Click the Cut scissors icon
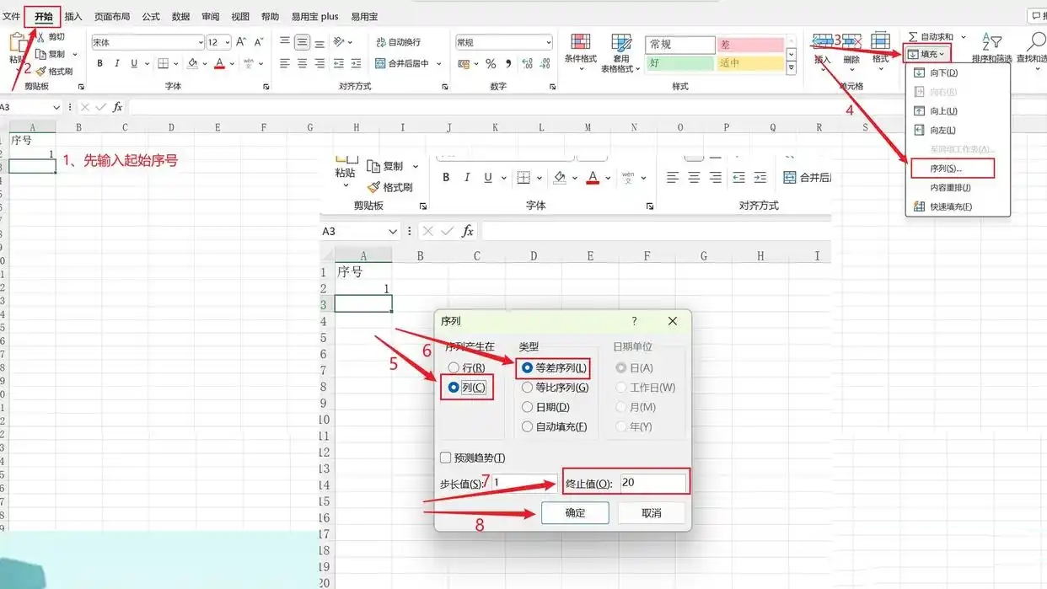Screen dimensions: 1047x589 click(40, 37)
